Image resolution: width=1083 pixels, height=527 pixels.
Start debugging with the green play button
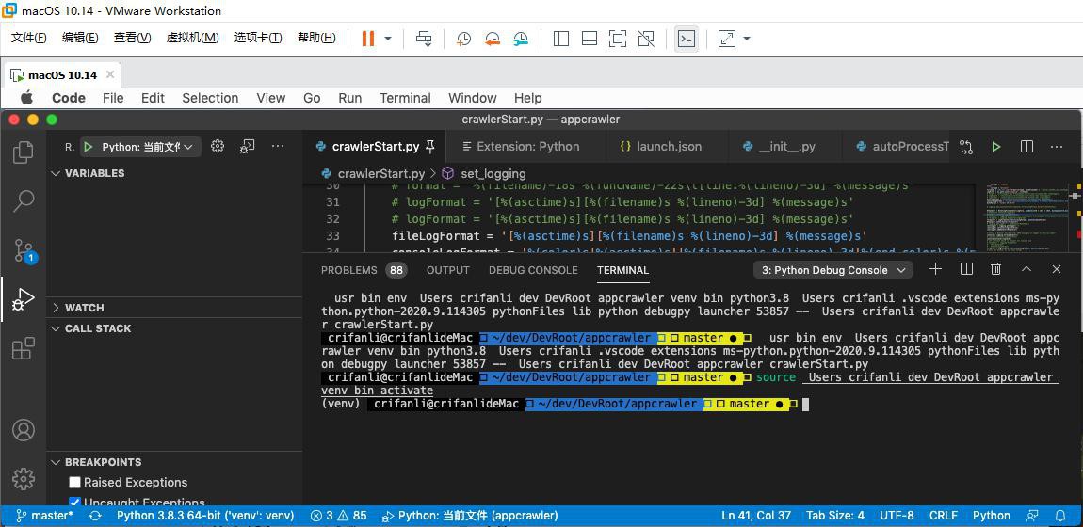click(89, 146)
